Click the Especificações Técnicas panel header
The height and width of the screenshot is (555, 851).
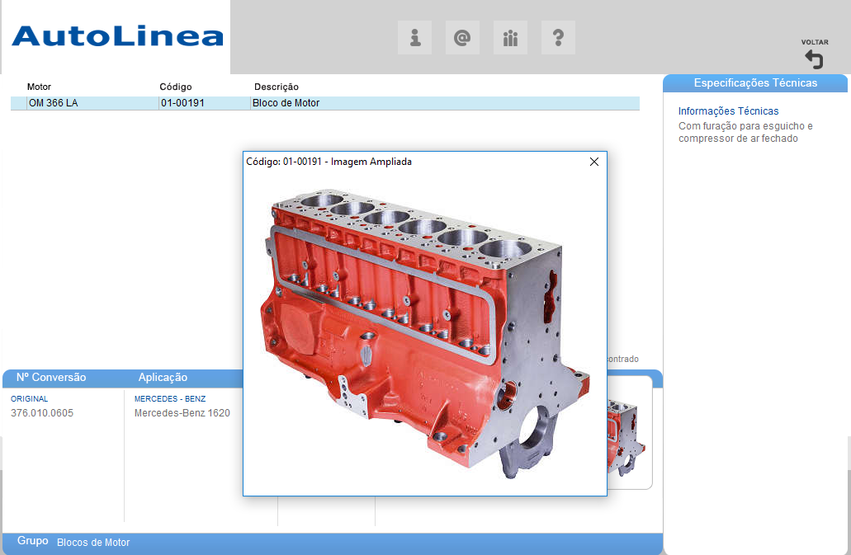point(755,82)
